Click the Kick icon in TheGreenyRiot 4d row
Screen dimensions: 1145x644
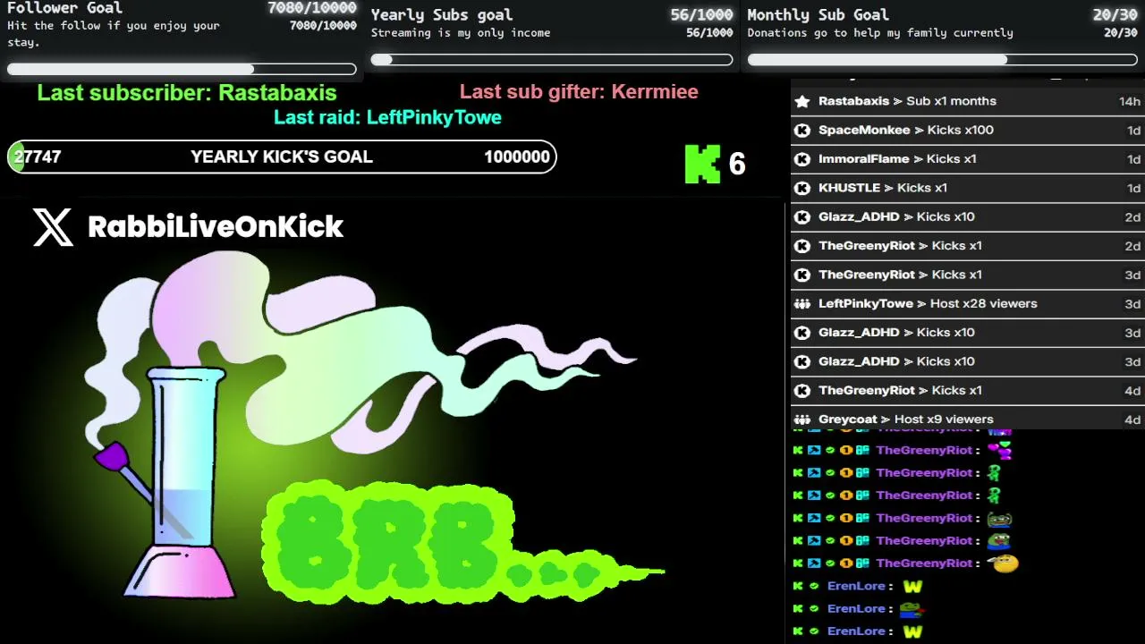[802, 391]
